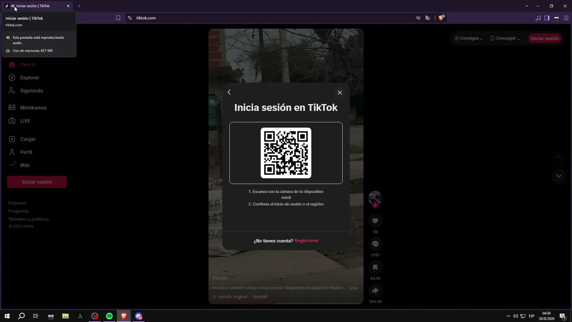Toggle the browser sidebar panel
Viewport: 572px width, 322px height.
[x=547, y=18]
